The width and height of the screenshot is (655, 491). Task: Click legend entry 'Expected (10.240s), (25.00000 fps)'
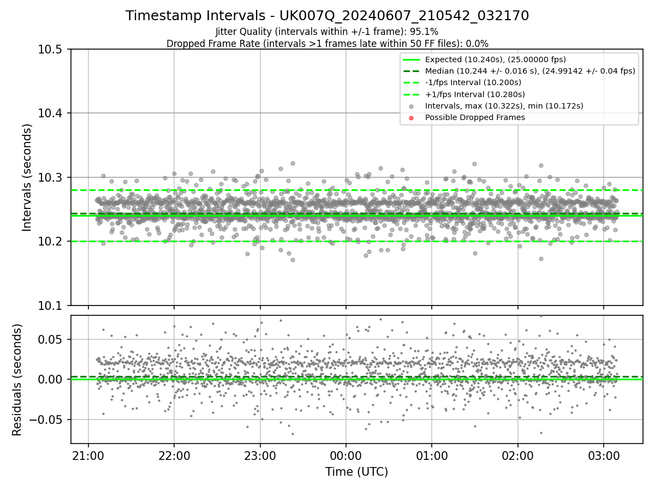(x=496, y=59)
